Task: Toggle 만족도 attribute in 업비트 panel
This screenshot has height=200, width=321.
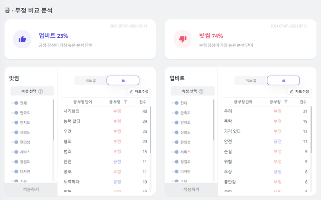Action: pyautogui.click(x=175, y=113)
